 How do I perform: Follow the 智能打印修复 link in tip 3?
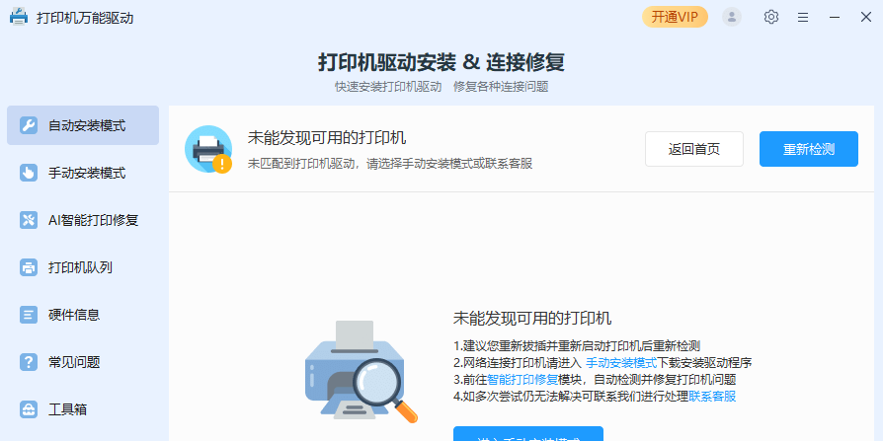click(522, 380)
